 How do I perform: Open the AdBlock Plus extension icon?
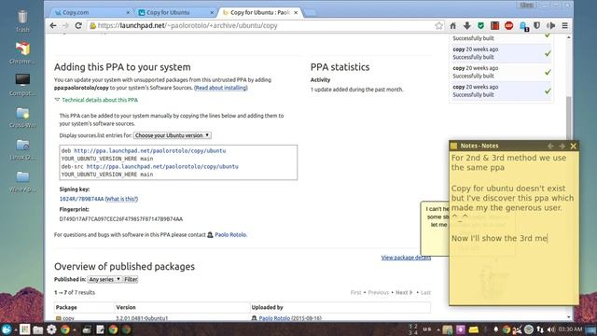[508, 25]
